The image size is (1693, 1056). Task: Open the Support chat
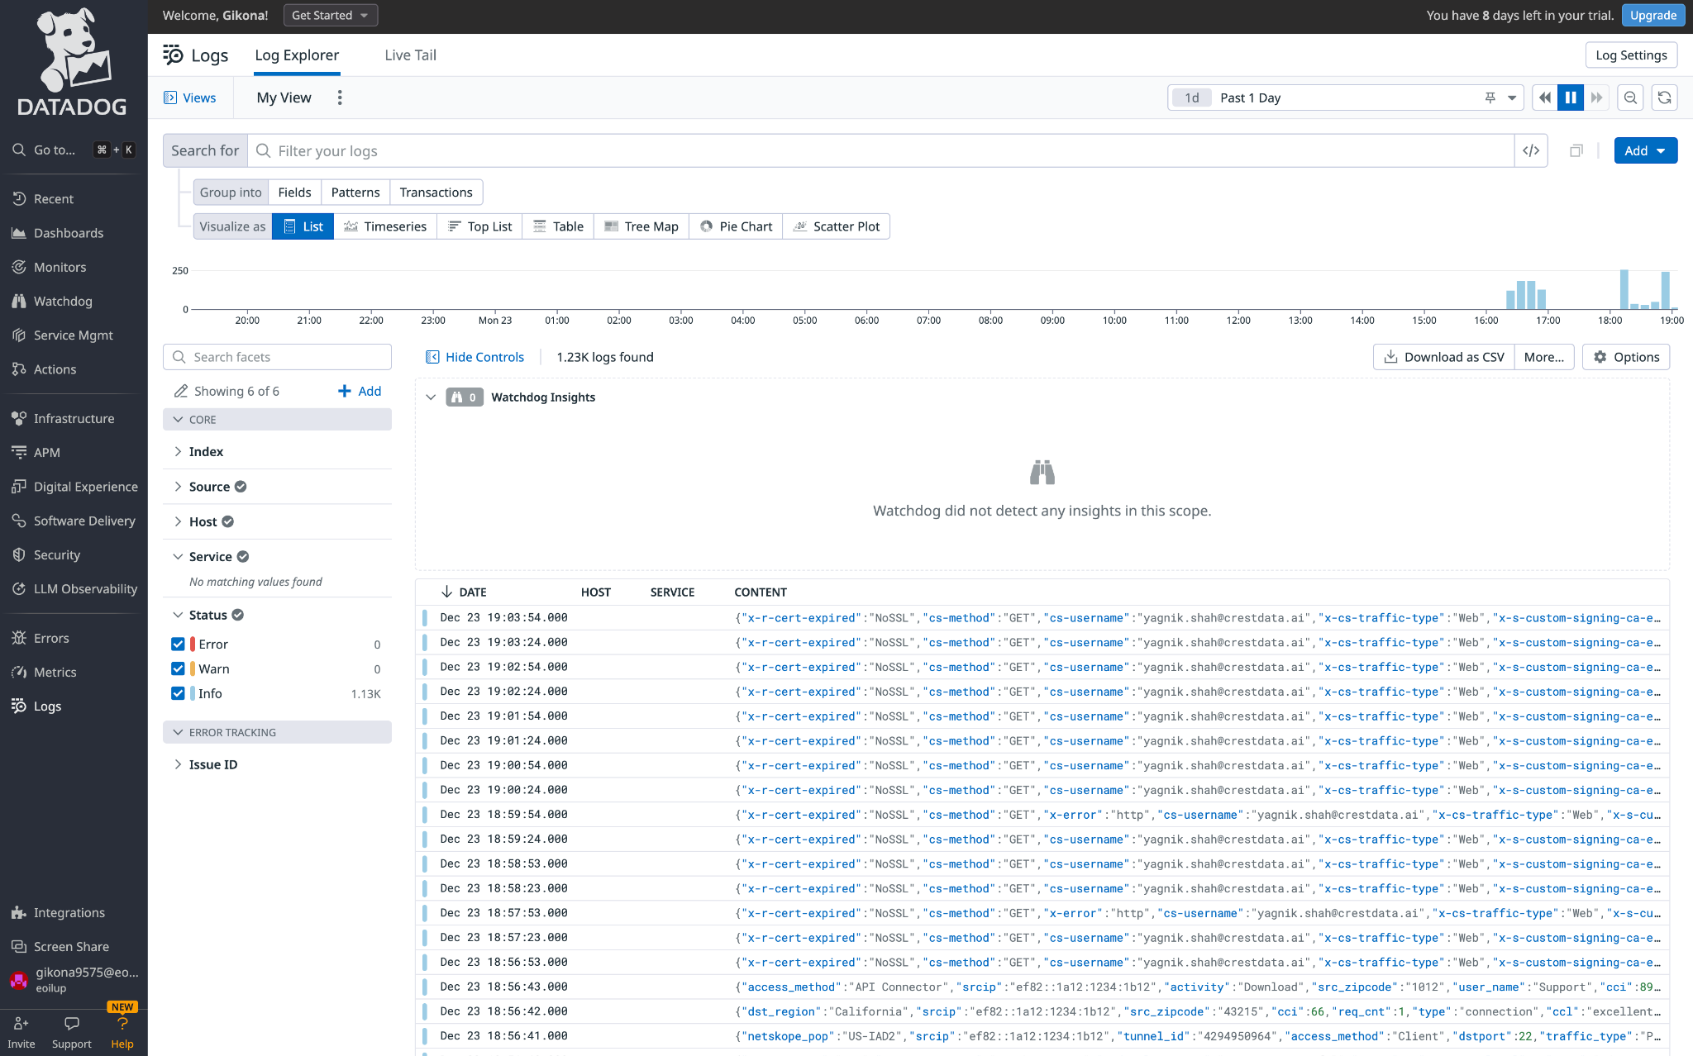[x=72, y=1032]
